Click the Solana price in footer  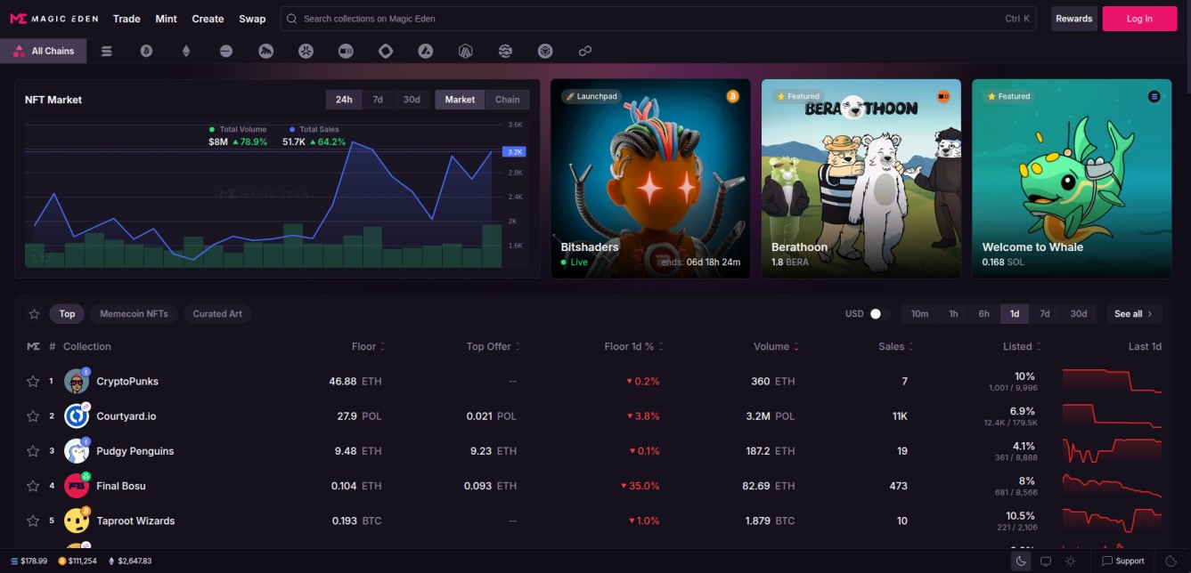point(29,561)
